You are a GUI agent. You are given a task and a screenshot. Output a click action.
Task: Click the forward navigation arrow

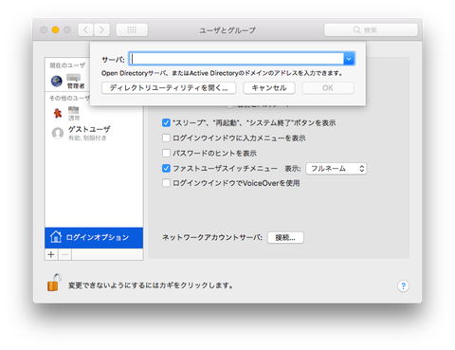coord(101,30)
